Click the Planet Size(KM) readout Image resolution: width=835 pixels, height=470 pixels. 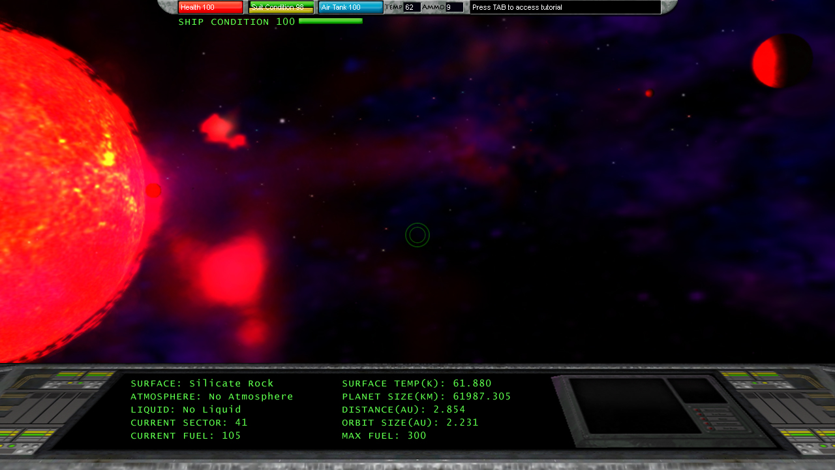(x=427, y=397)
